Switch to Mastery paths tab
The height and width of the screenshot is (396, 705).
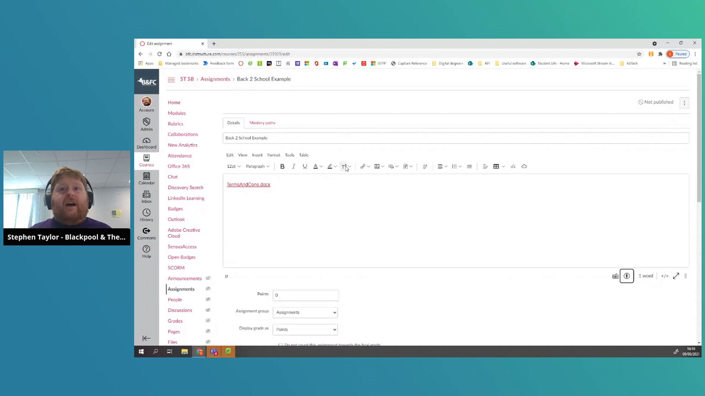point(262,123)
